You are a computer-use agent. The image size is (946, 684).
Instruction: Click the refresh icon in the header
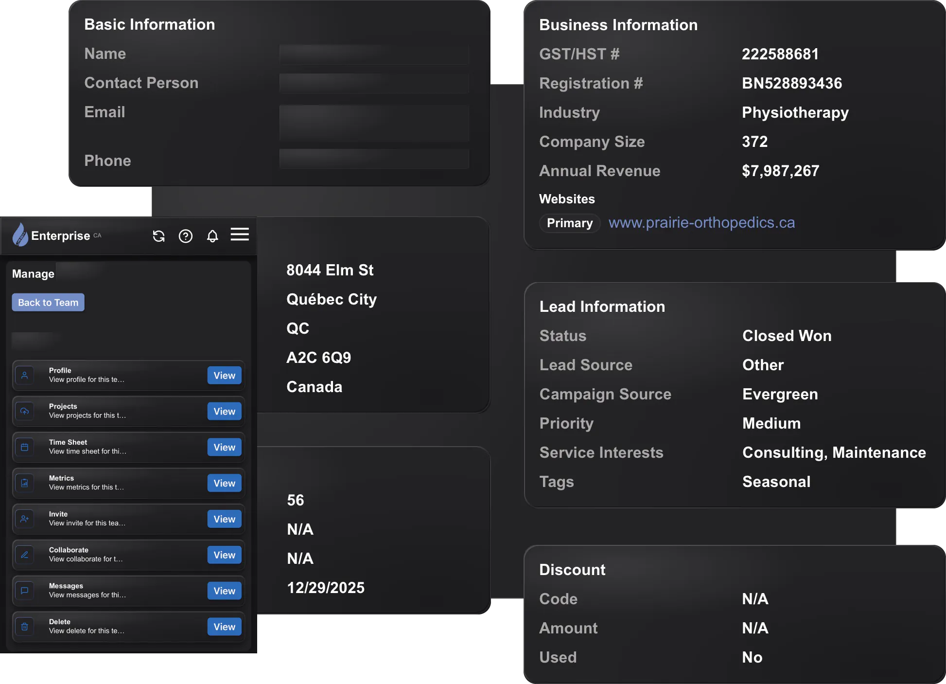158,236
